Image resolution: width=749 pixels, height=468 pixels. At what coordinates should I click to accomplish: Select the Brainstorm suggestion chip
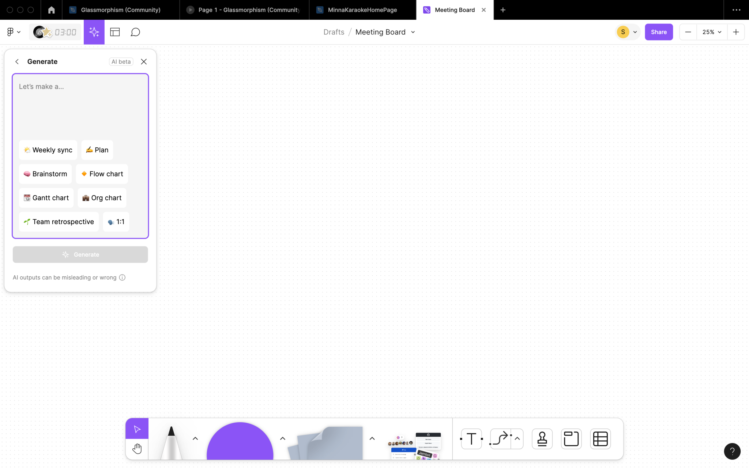click(x=45, y=174)
